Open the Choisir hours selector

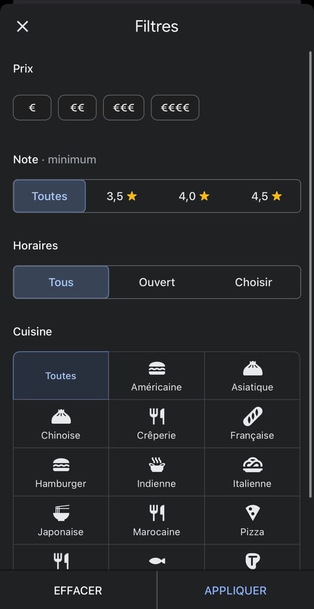tap(253, 282)
